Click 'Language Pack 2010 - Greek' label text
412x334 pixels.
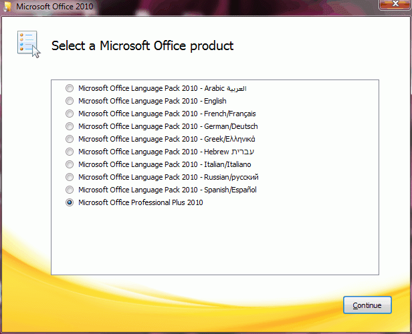coord(167,139)
